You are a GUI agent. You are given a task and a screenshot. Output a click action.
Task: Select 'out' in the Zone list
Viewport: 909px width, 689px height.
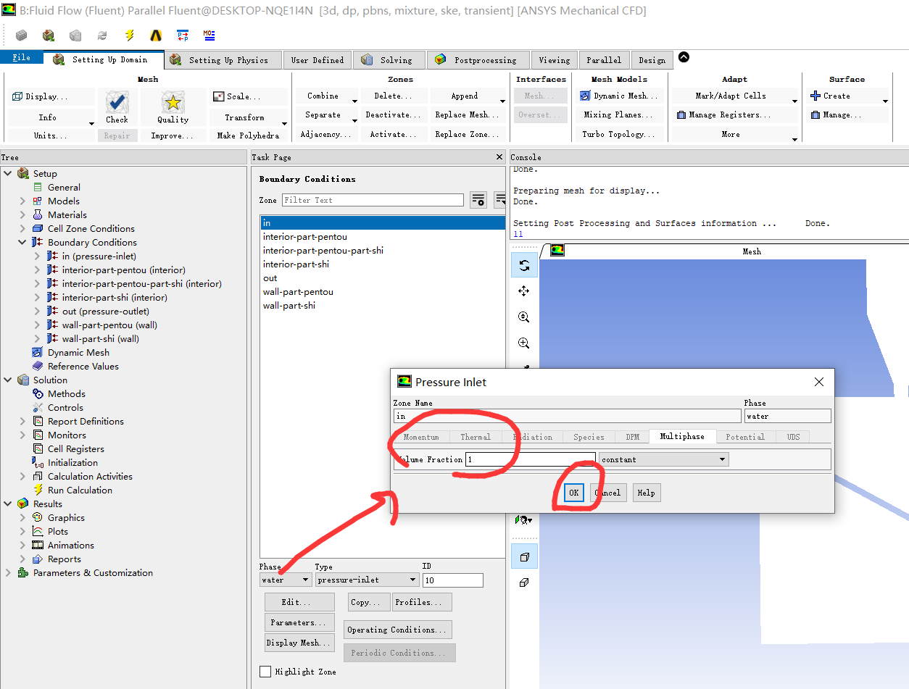pos(383,278)
